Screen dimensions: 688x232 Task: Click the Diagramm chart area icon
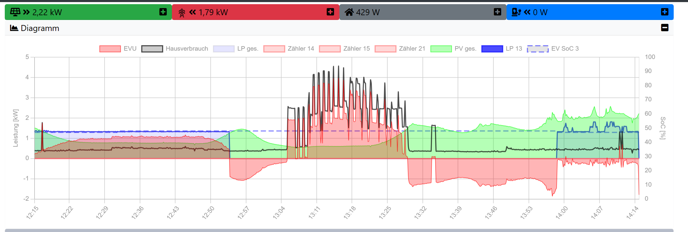[14, 28]
